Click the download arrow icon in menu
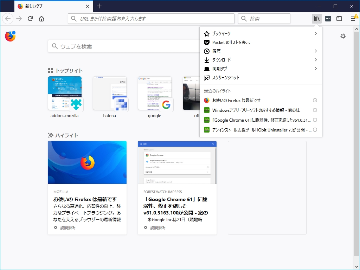The height and width of the screenshot is (270, 360). click(207, 60)
